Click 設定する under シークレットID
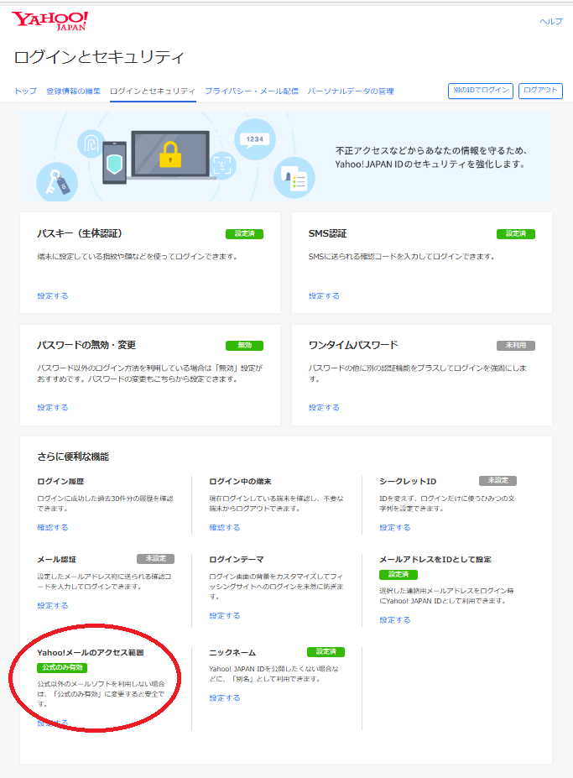 tap(395, 527)
